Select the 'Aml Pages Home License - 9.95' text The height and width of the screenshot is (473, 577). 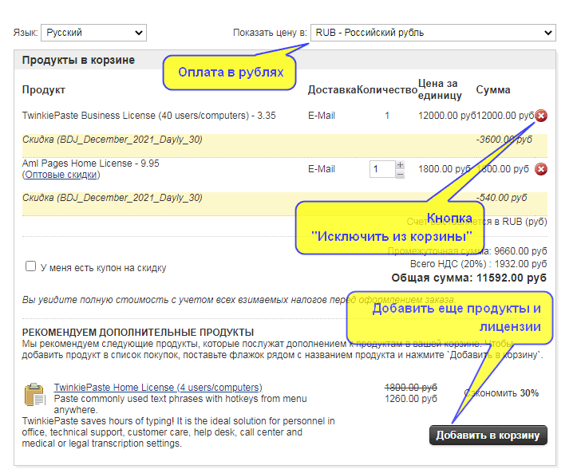point(90,164)
